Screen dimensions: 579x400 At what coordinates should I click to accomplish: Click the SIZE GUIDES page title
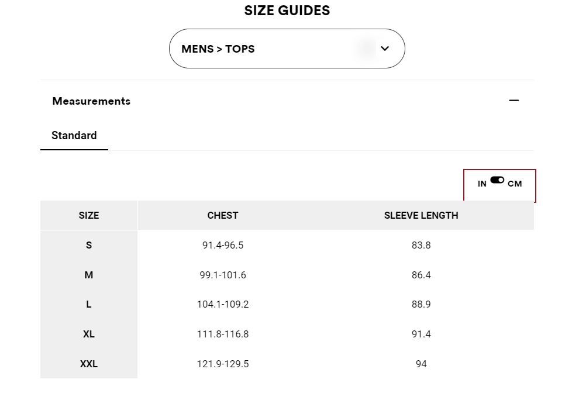click(x=287, y=11)
